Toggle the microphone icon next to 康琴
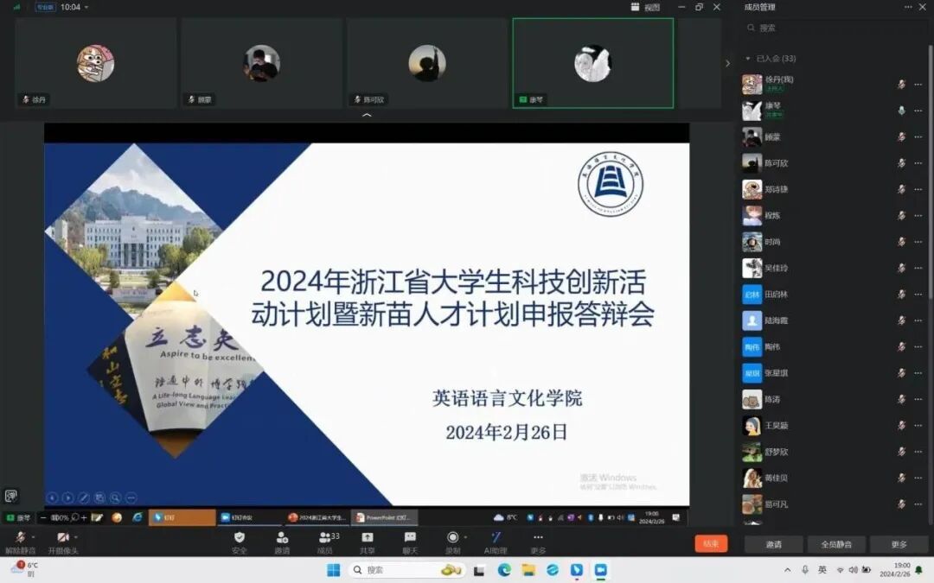The image size is (934, 583). click(901, 111)
